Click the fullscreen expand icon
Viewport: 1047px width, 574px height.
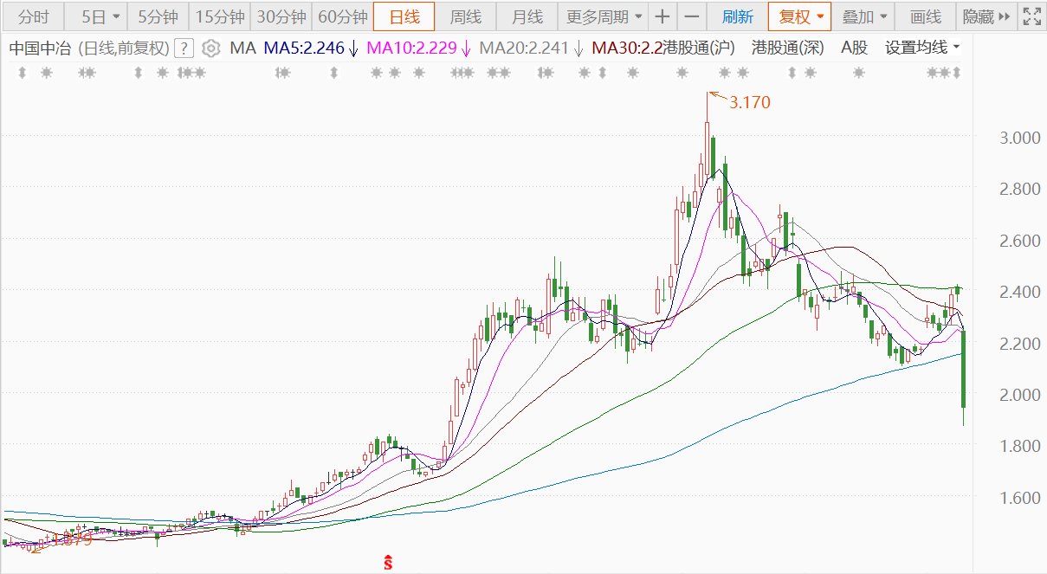tap(1031, 16)
